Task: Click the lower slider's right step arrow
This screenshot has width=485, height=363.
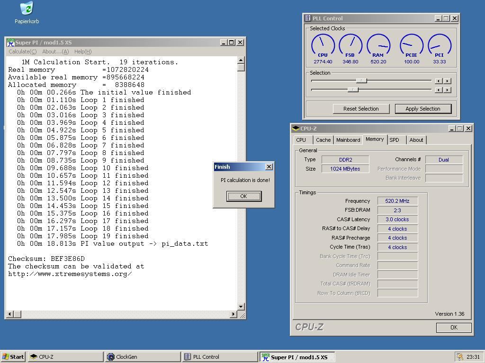Action: click(x=447, y=90)
